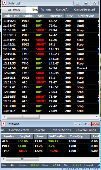
Task: Select the 12:21:24 TMO buy order
Action: [x=50, y=59]
